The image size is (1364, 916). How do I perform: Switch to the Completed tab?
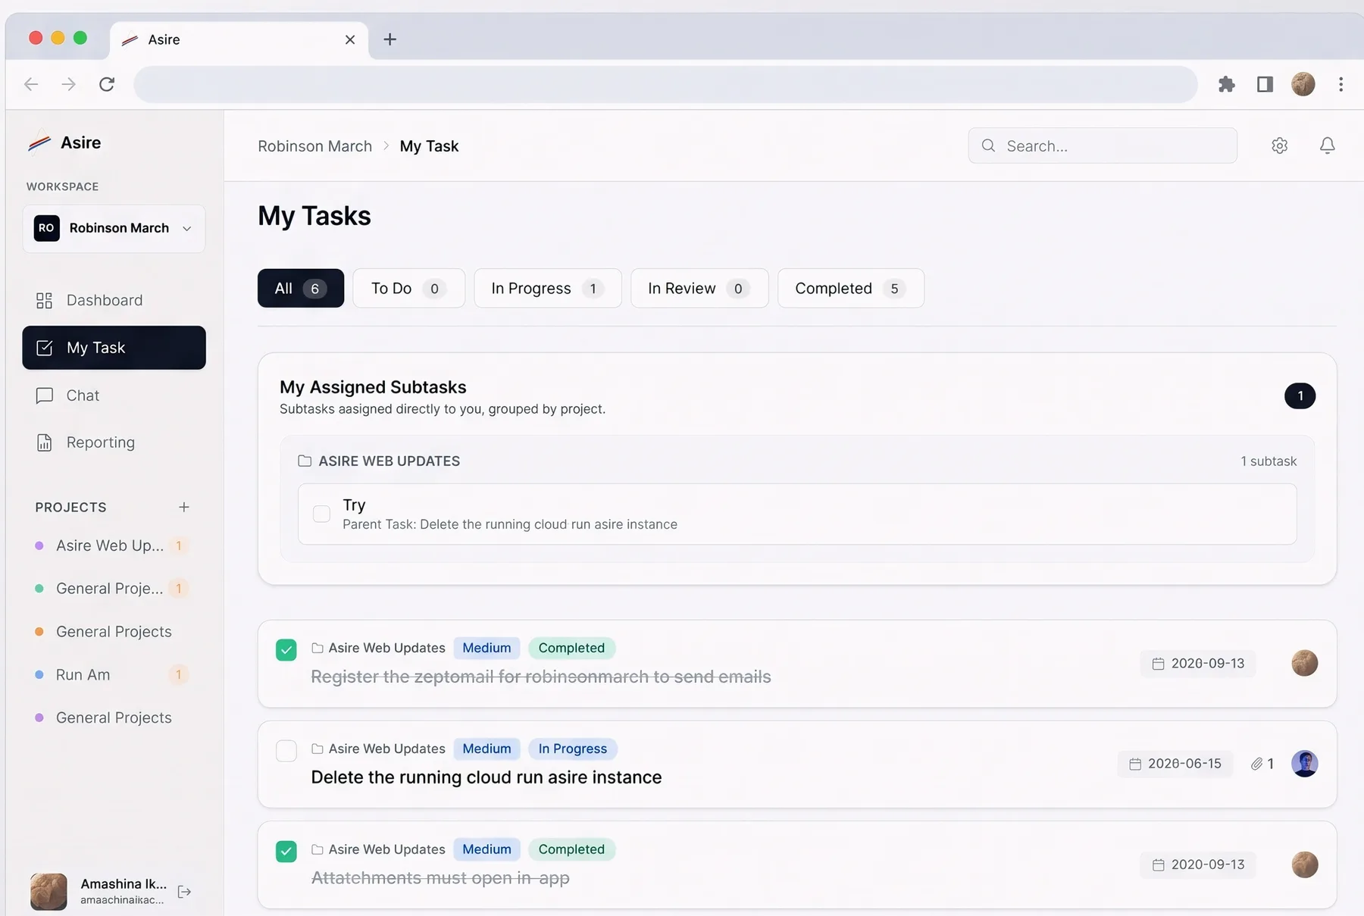pyautogui.click(x=850, y=288)
